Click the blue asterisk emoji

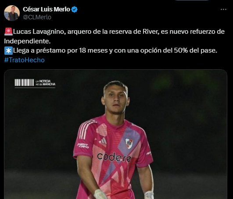pyautogui.click(x=8, y=50)
